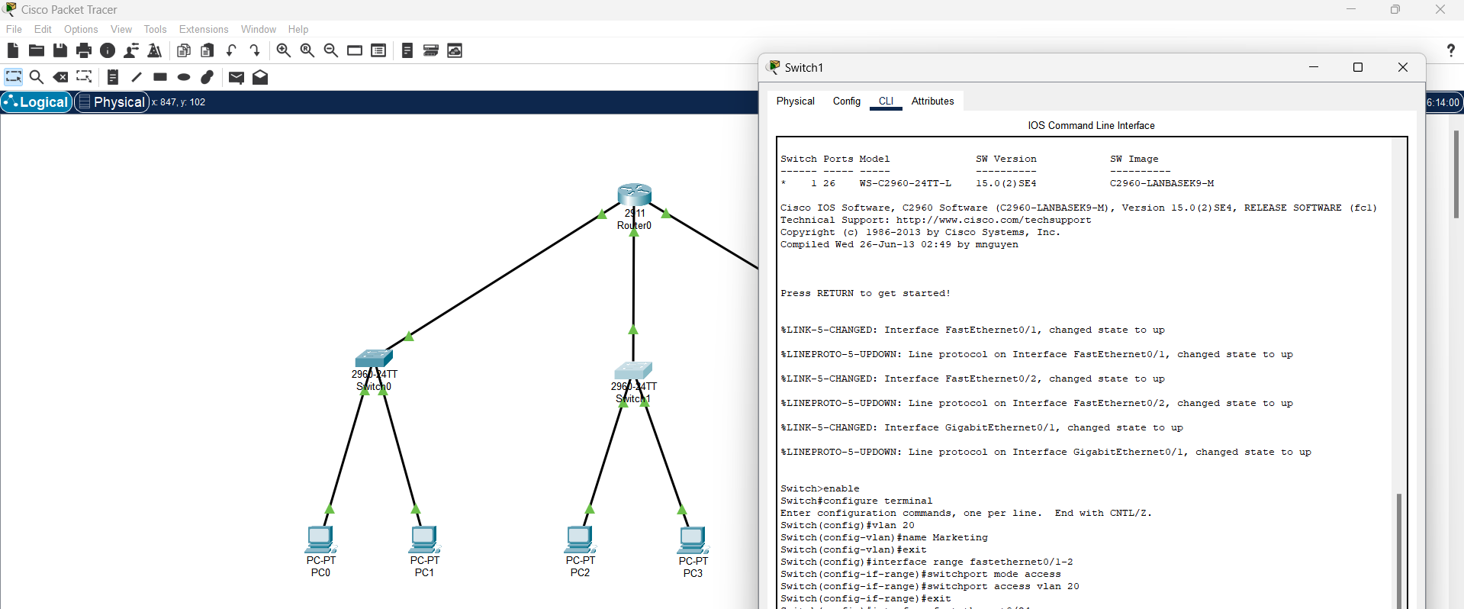Open the Attributes tab in Switch1
Screen dimensions: 1464x609
[x=932, y=101]
